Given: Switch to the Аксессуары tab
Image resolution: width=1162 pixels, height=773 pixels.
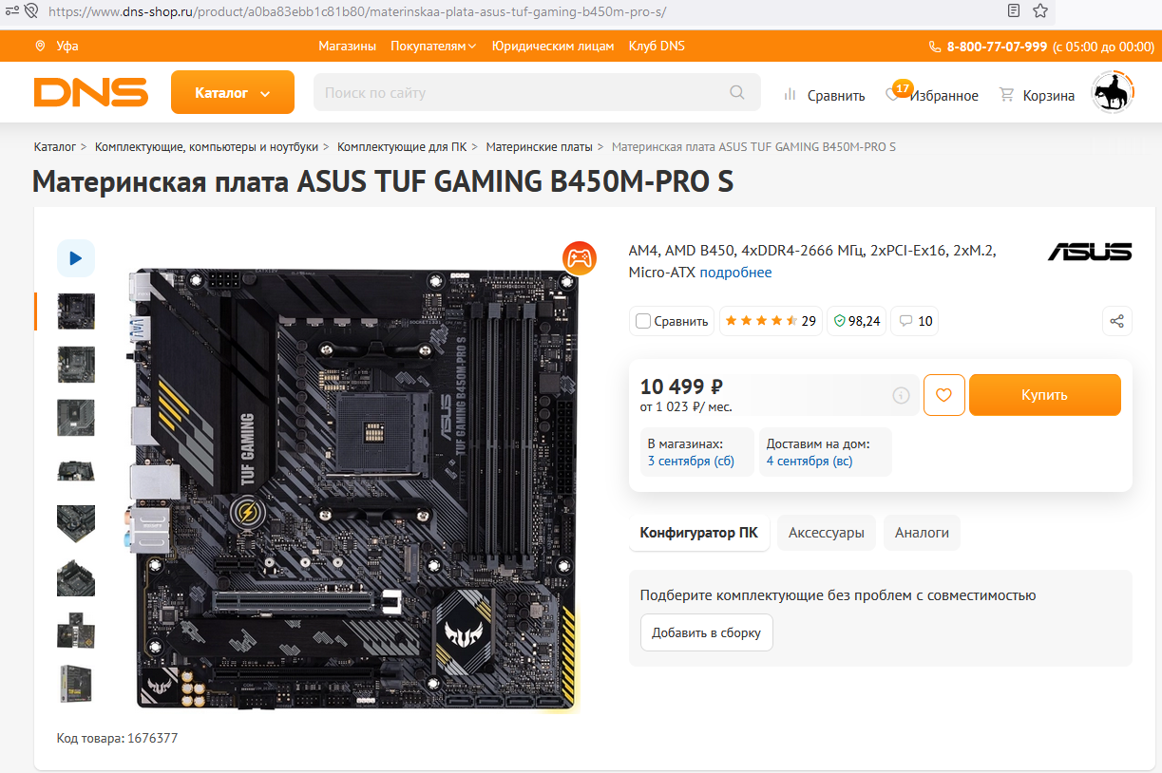Looking at the screenshot, I should pos(827,533).
